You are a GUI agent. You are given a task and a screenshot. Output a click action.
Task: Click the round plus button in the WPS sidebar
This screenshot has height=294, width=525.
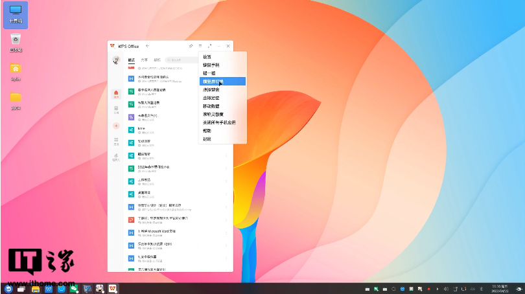(x=116, y=126)
